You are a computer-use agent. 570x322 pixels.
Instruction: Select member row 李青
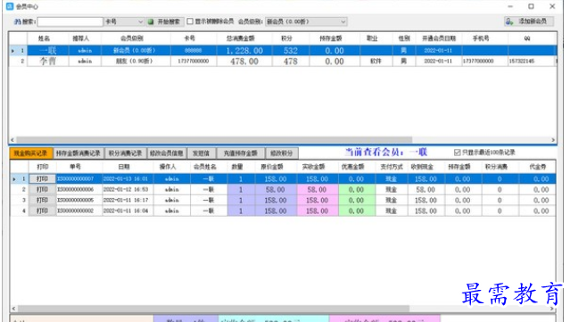point(283,61)
